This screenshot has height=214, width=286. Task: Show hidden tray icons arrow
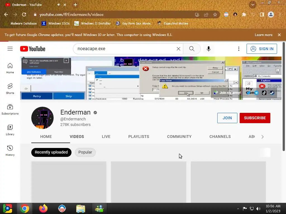coord(238,209)
